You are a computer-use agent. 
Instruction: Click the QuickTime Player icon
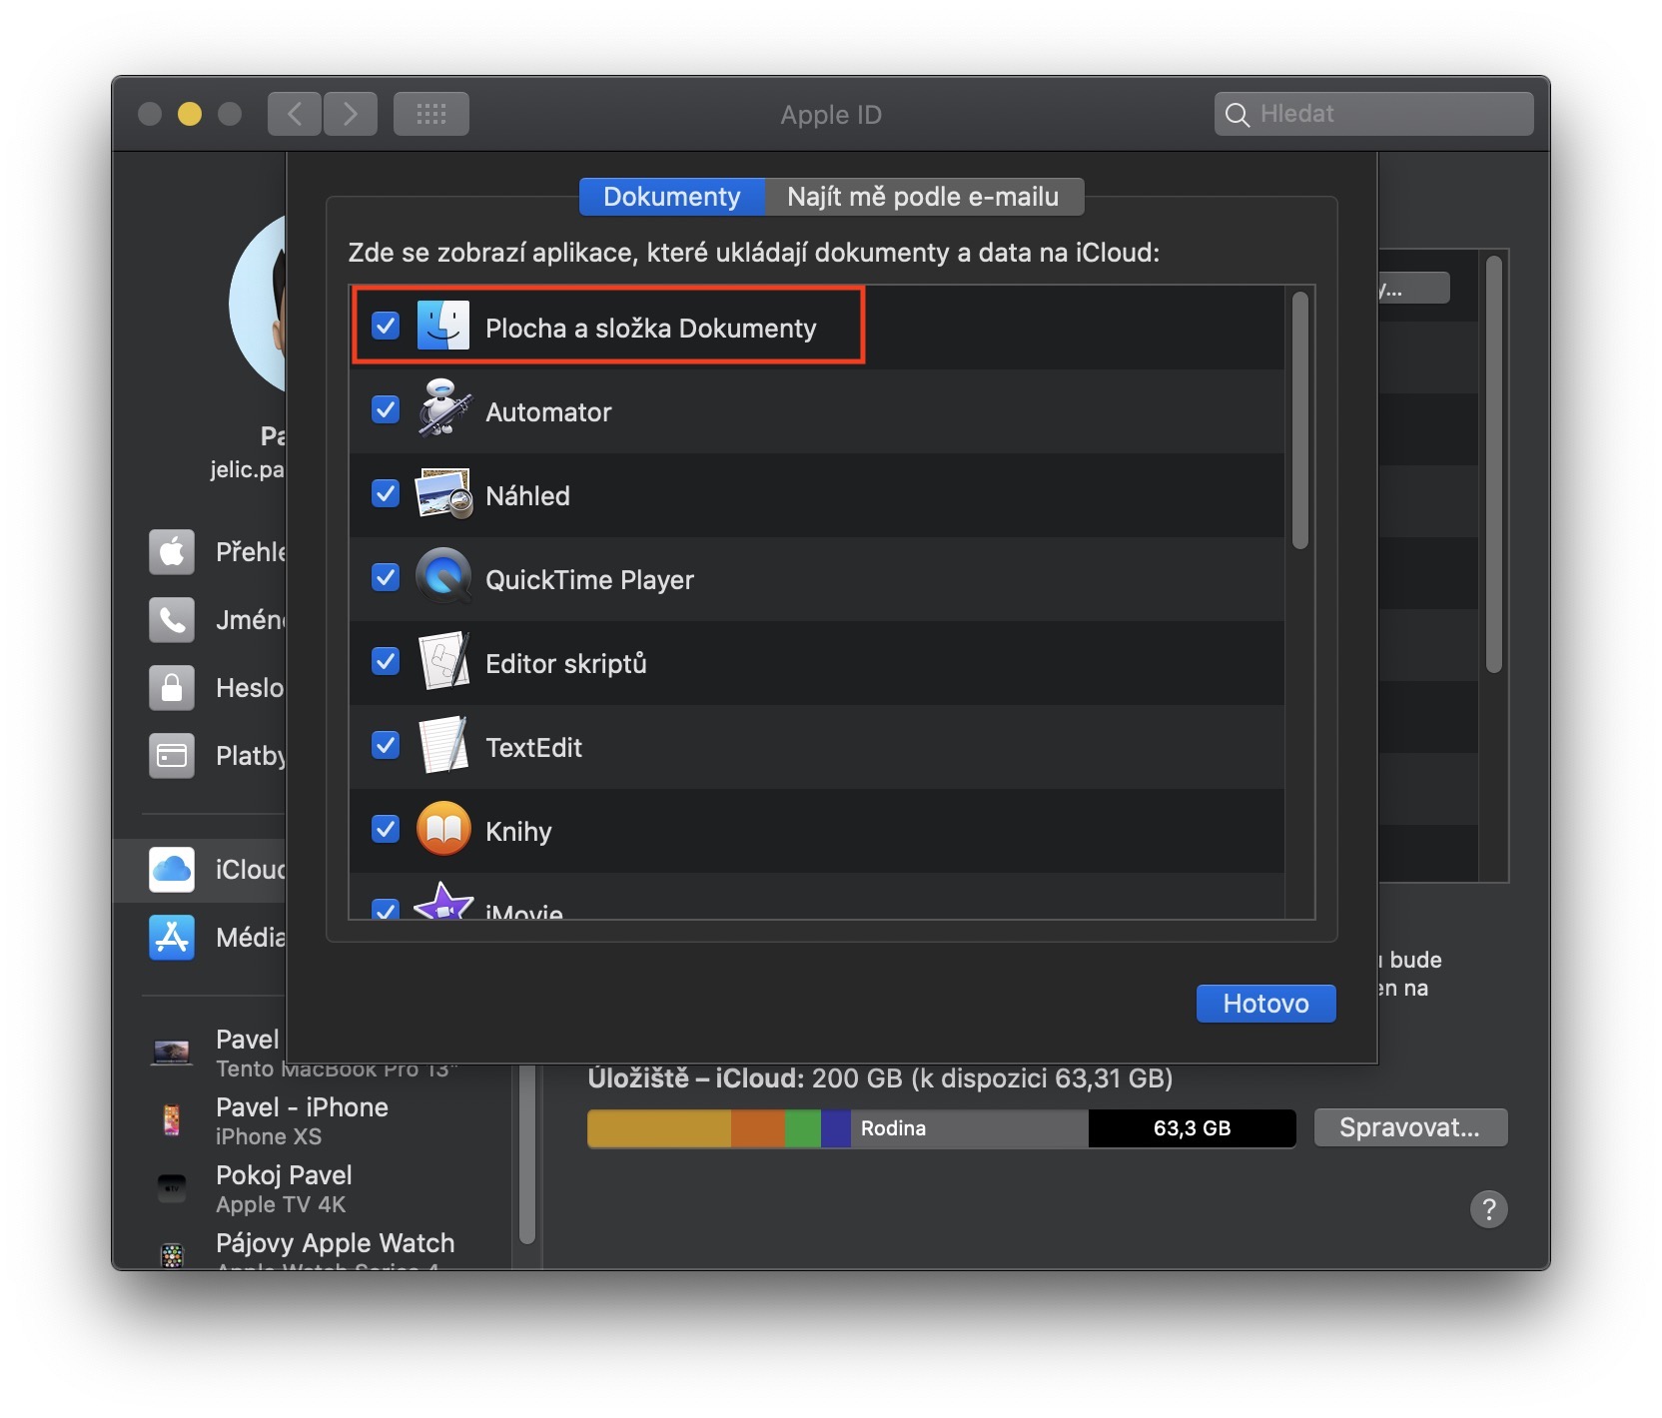[x=443, y=577]
